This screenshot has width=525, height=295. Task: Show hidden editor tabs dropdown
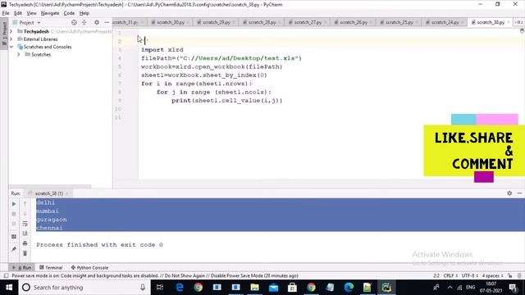(x=518, y=22)
